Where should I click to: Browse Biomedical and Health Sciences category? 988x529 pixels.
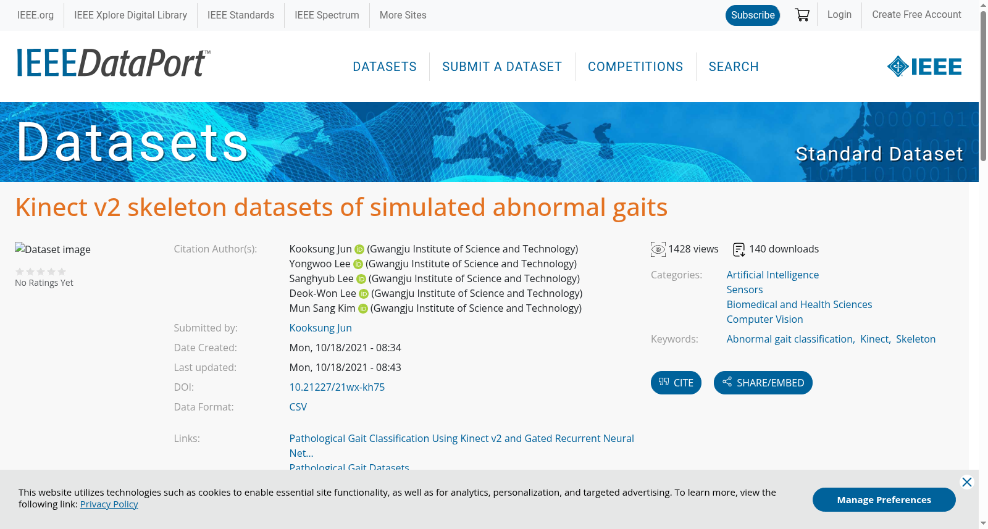tap(800, 305)
